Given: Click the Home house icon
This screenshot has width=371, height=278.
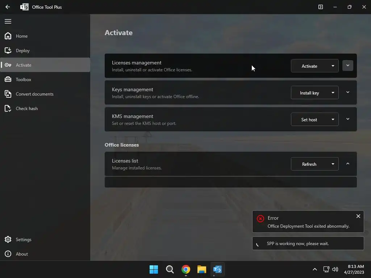Looking at the screenshot, I should [8, 36].
